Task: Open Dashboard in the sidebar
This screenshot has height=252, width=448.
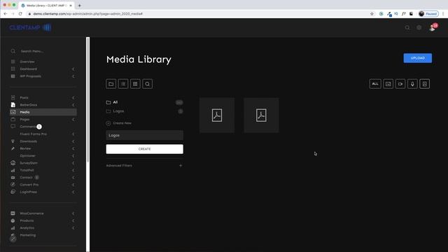Action: tap(28, 69)
